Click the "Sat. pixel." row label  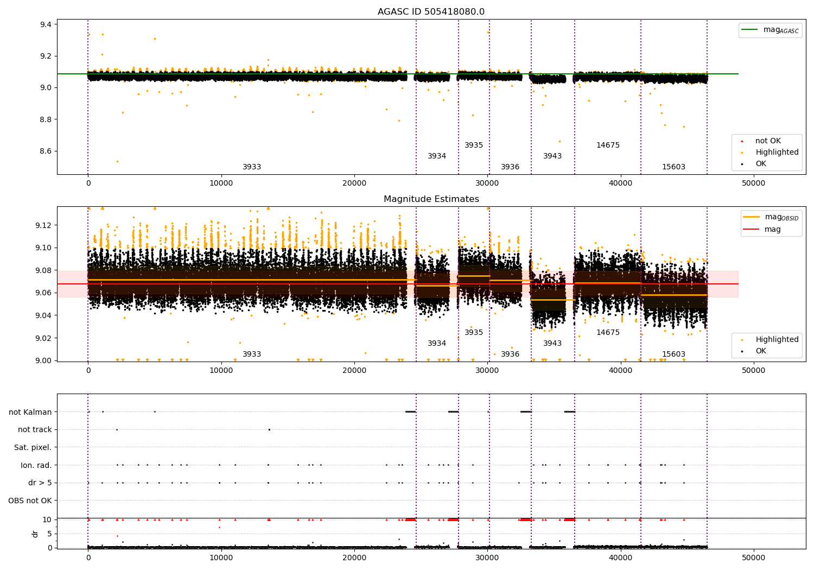33,448
